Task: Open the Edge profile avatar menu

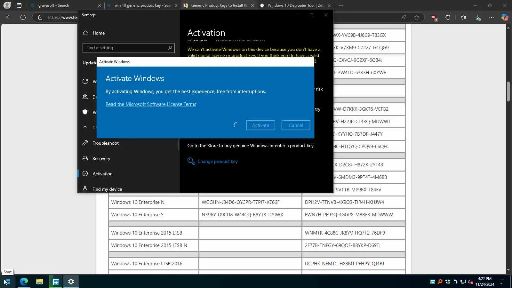Action: coord(7,5)
